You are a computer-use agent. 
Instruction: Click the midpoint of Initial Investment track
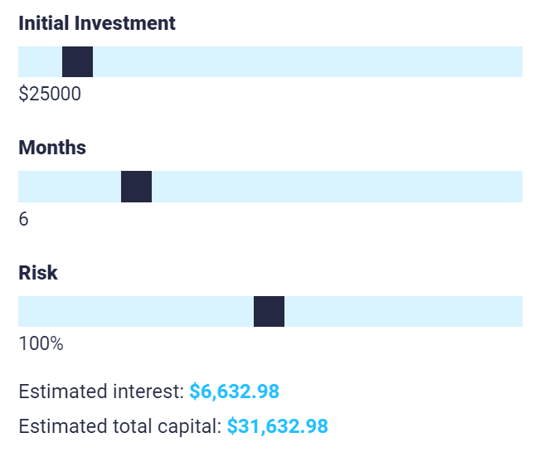(270, 62)
